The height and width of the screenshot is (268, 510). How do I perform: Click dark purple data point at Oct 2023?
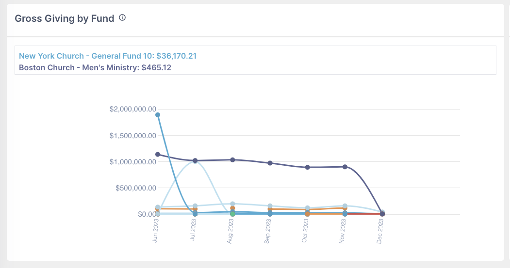308,167
